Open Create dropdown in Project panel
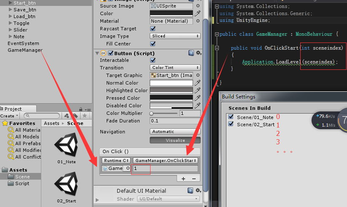The image size is (347, 207). click(9, 116)
